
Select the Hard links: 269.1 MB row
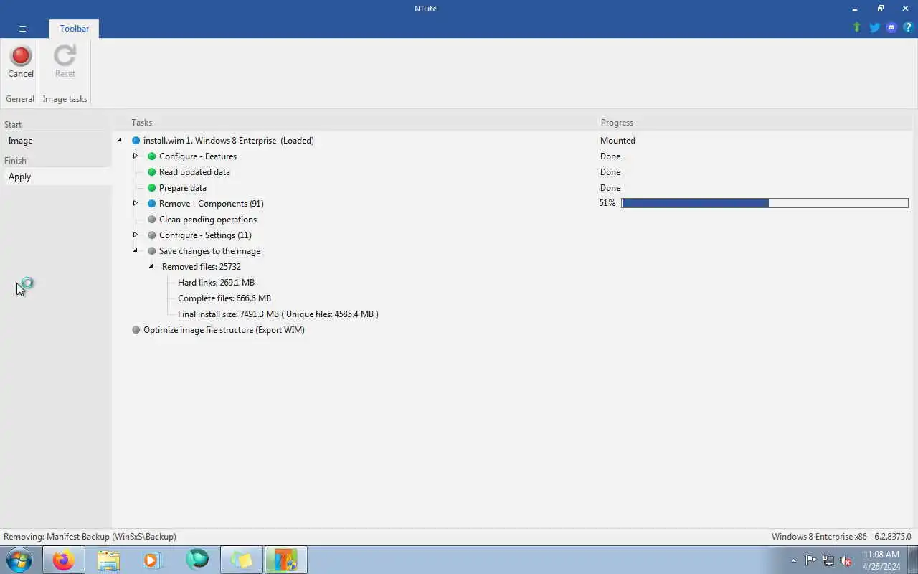(x=216, y=283)
